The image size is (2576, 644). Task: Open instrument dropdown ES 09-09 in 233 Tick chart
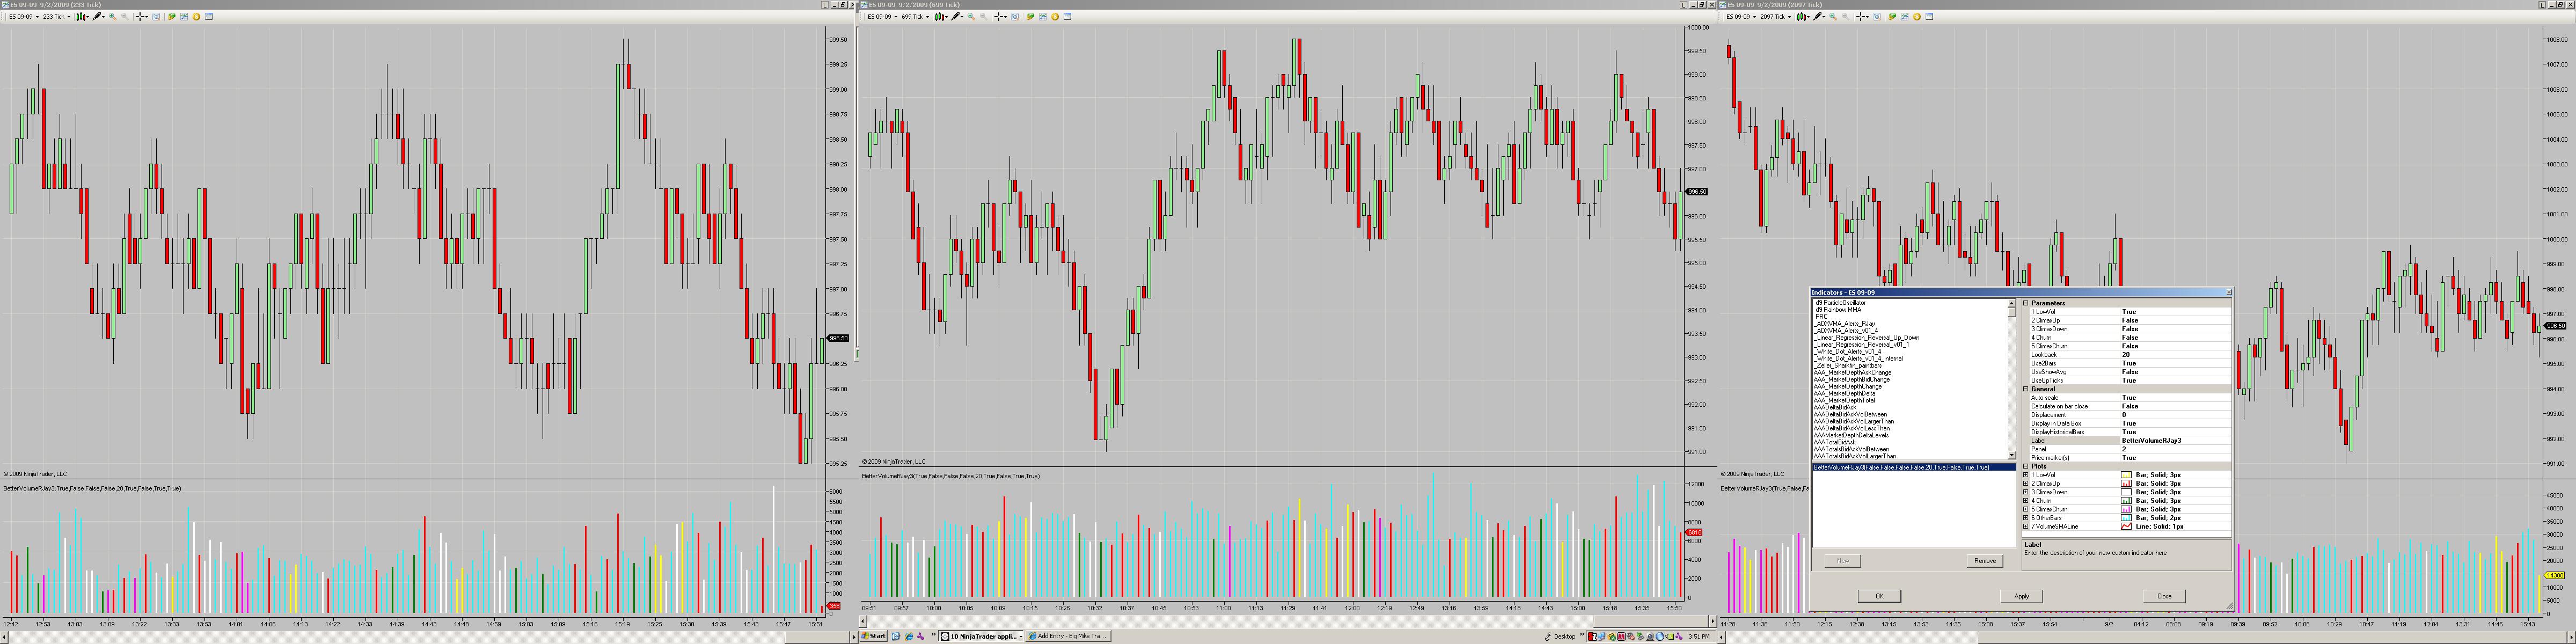(x=25, y=17)
